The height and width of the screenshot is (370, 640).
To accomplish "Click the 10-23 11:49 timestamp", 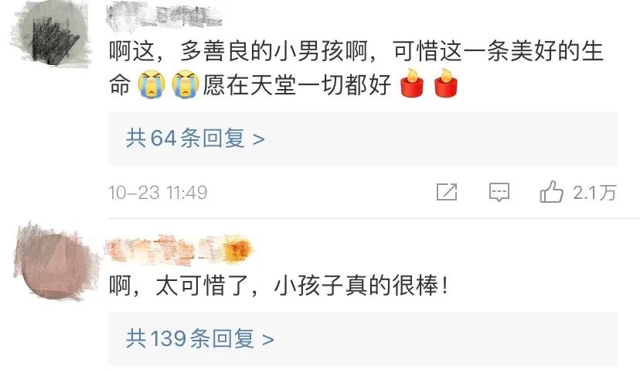I will (x=158, y=193).
